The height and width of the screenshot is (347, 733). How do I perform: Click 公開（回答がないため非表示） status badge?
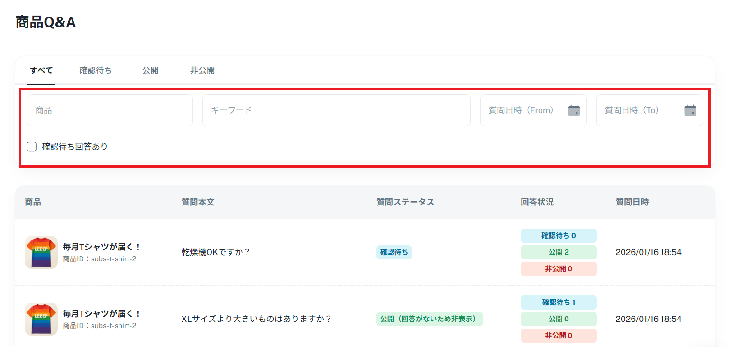430,319
